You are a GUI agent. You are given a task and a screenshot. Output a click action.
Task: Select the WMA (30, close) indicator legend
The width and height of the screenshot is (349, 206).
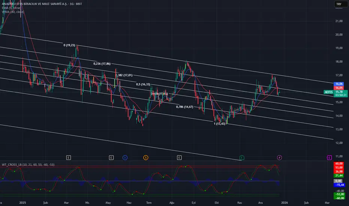tap(13, 12)
